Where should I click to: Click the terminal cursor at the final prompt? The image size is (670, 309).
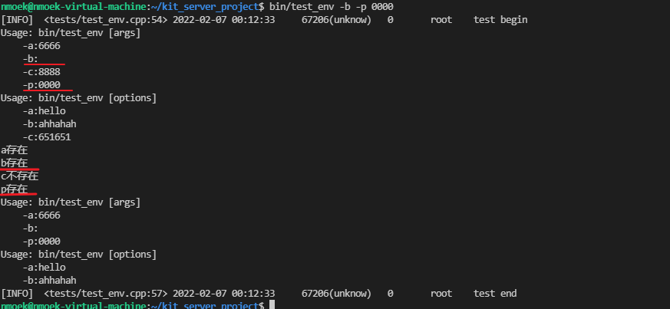(x=272, y=305)
